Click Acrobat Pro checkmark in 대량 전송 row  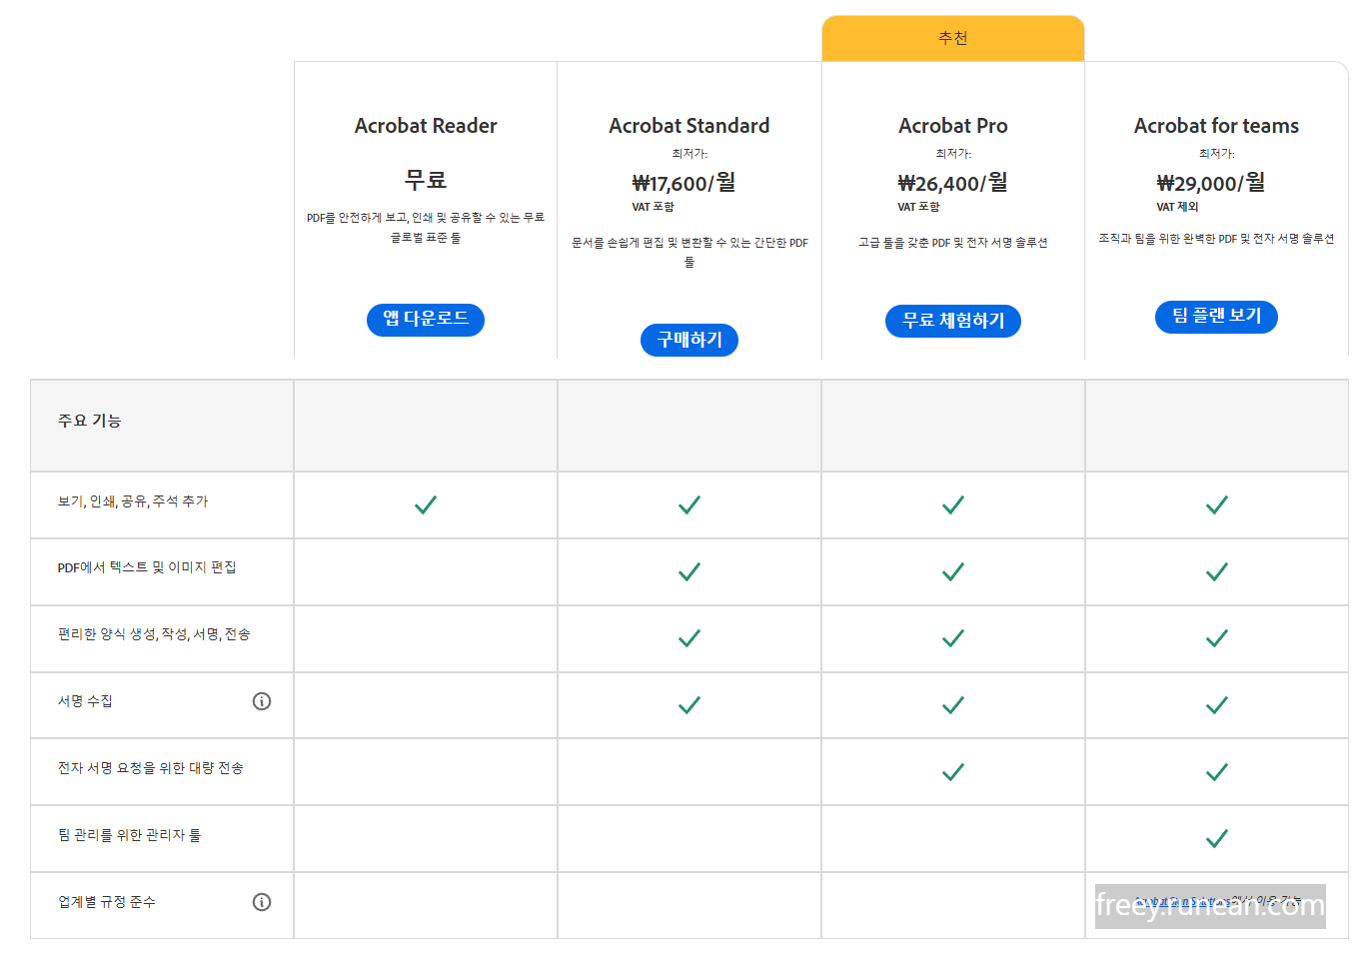(953, 772)
